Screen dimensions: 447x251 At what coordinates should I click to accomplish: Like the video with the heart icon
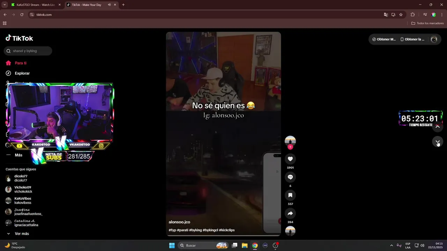click(x=290, y=159)
